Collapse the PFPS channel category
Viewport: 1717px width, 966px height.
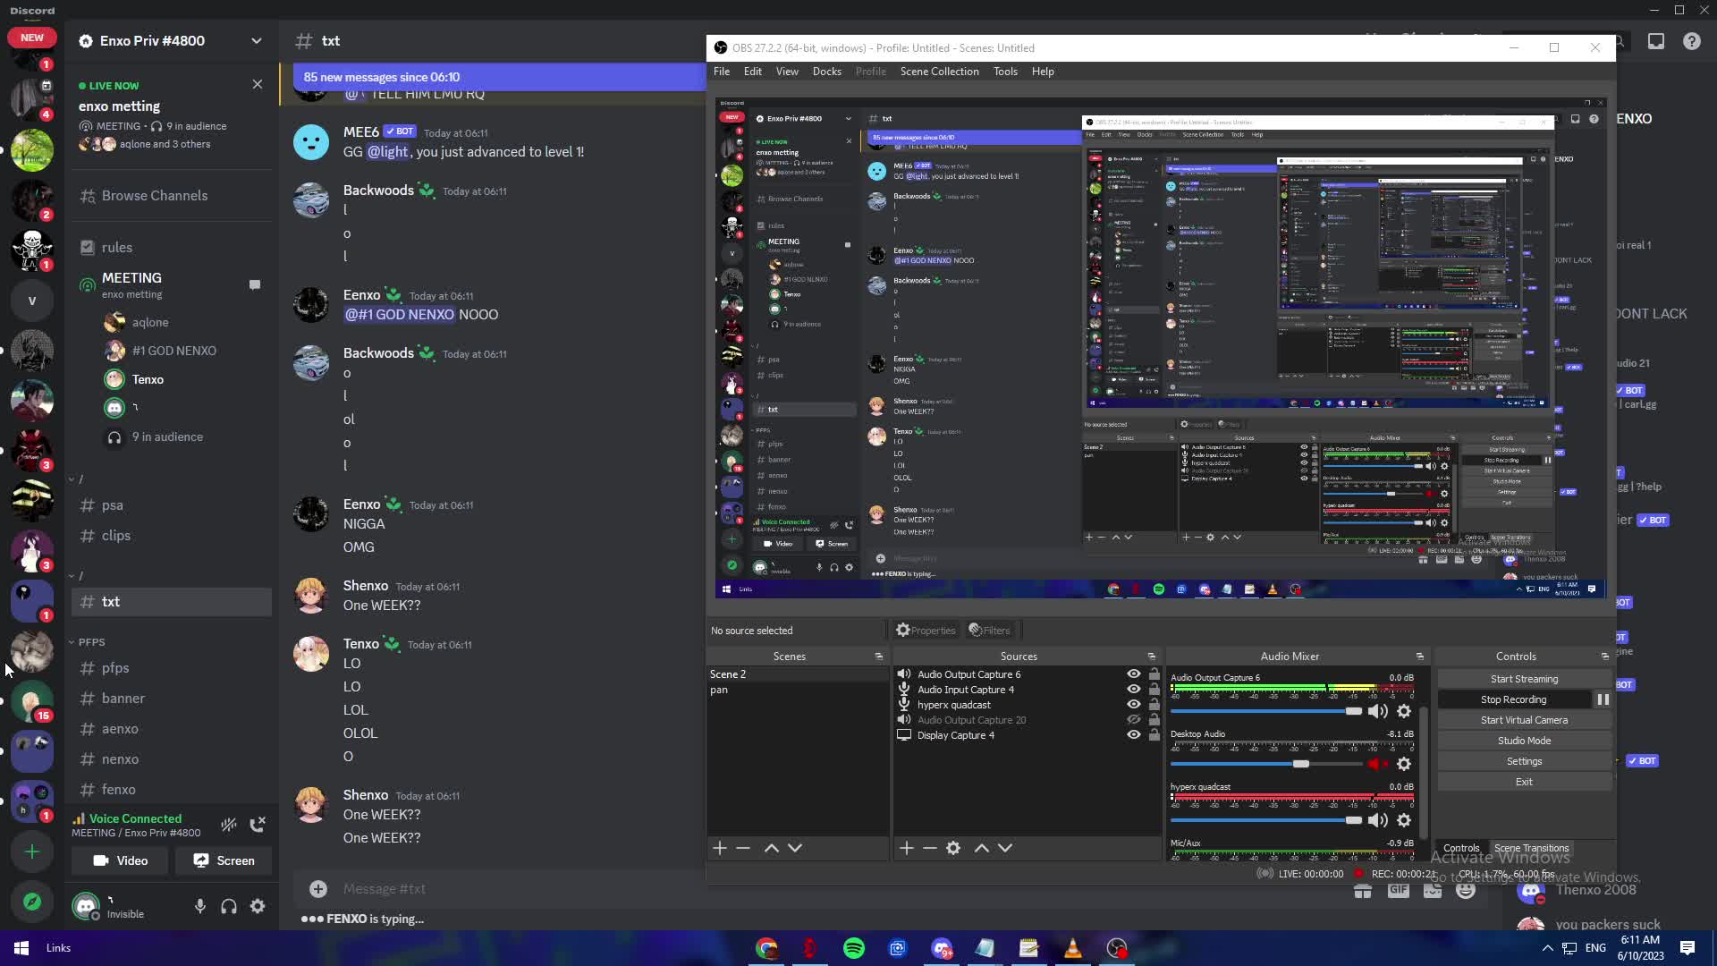[90, 642]
